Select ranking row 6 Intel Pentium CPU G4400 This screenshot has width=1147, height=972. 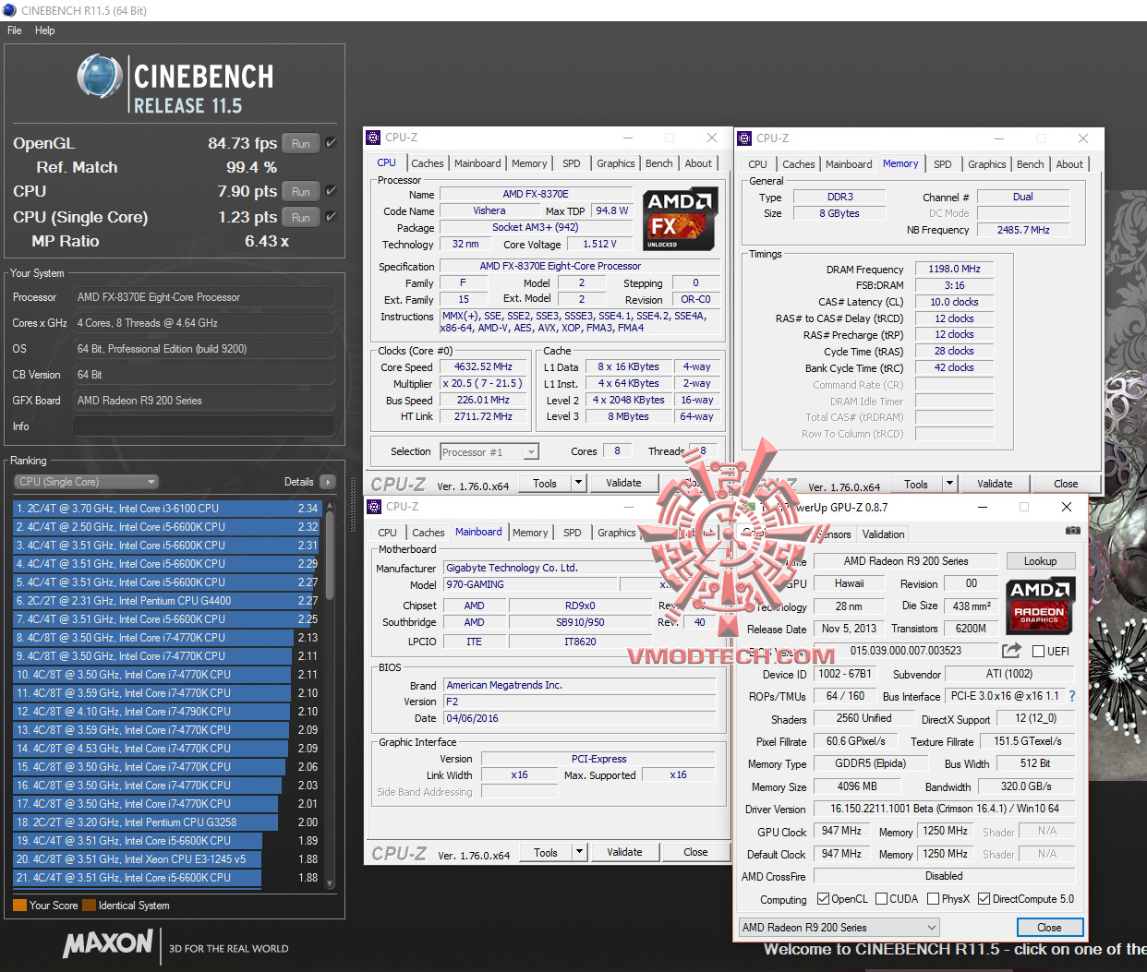pos(166,601)
